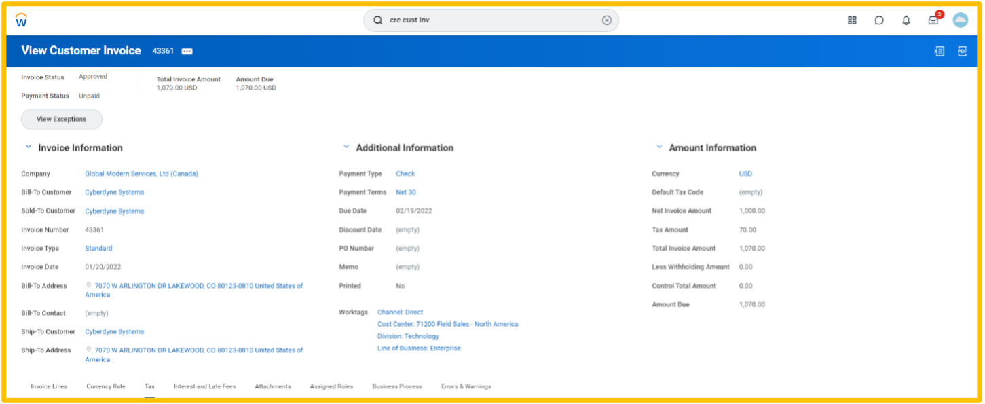The image size is (985, 404).
Task: Open the Cyberdyne Systems bill-to customer link
Action: (x=114, y=191)
